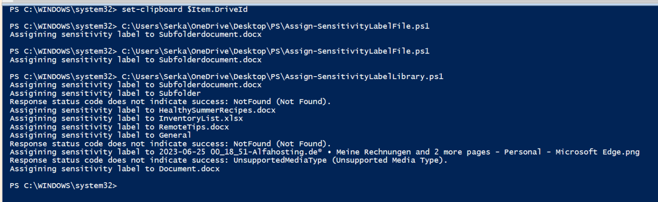Select the Document.docx filename
Image resolution: width=658 pixels, height=202 pixels.
coord(189,169)
